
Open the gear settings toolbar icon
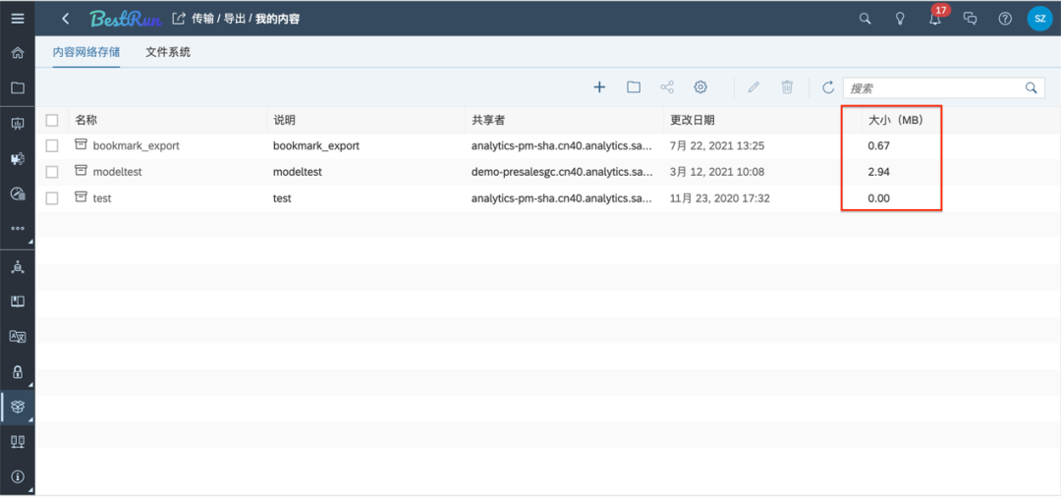[x=701, y=87]
